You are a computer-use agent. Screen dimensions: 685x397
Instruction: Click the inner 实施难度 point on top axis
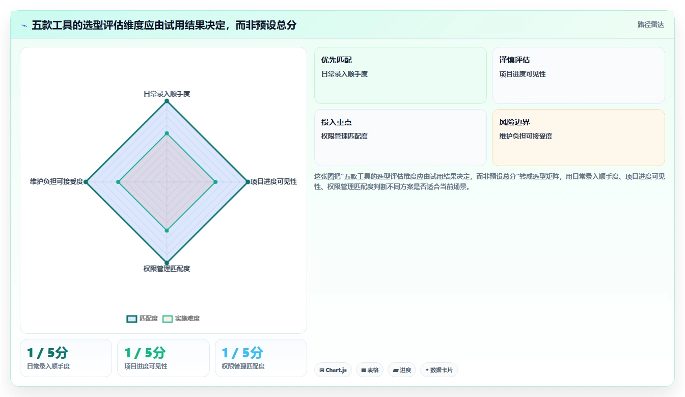point(167,134)
